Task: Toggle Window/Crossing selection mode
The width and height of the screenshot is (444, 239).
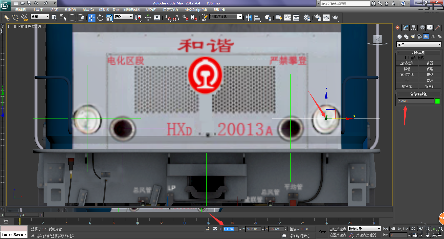Action: pos(81,17)
